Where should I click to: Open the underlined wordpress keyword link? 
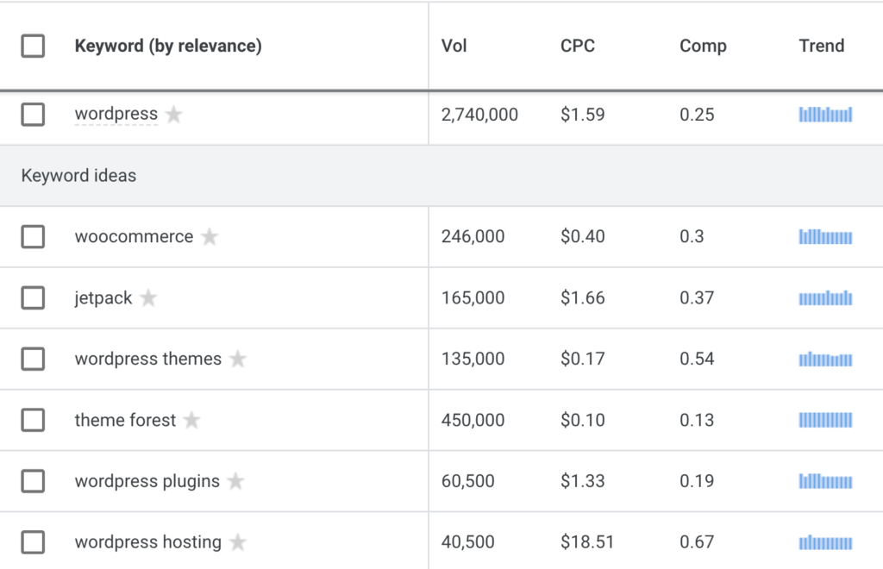tap(116, 114)
